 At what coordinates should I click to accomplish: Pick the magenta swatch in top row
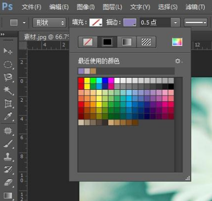point(111,80)
